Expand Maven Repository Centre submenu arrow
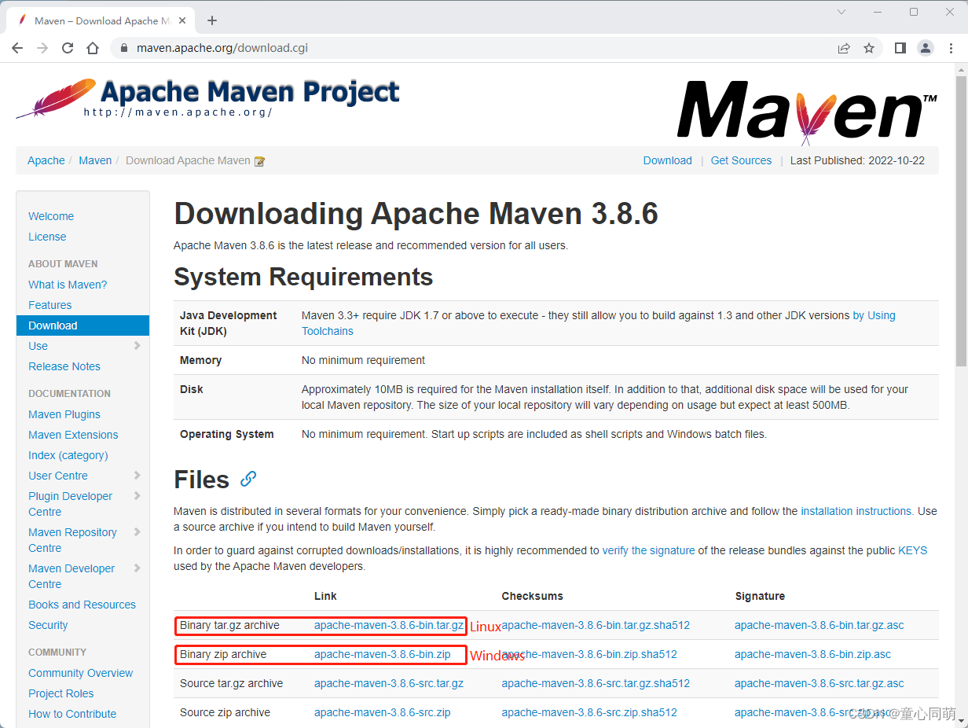This screenshot has width=968, height=728. [137, 532]
